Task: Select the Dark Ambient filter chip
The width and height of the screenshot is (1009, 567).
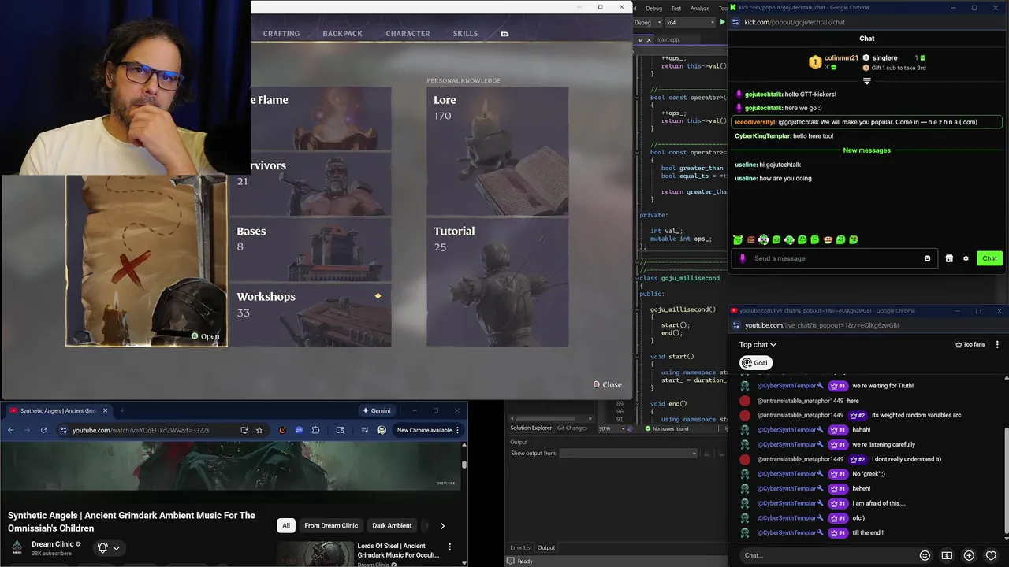Action: 392,525
